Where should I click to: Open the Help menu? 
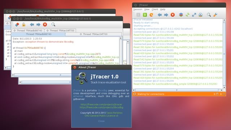163,9
